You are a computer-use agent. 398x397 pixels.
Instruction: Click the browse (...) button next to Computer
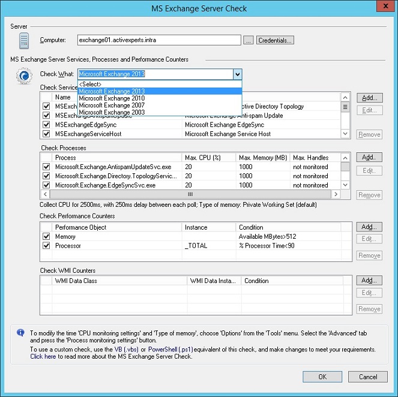tap(249, 40)
